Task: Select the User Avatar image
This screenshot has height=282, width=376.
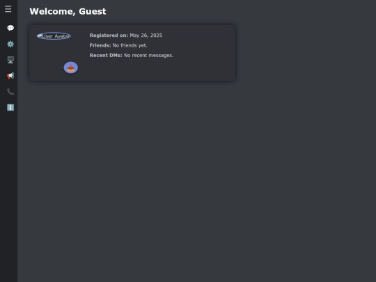Action: tap(54, 36)
